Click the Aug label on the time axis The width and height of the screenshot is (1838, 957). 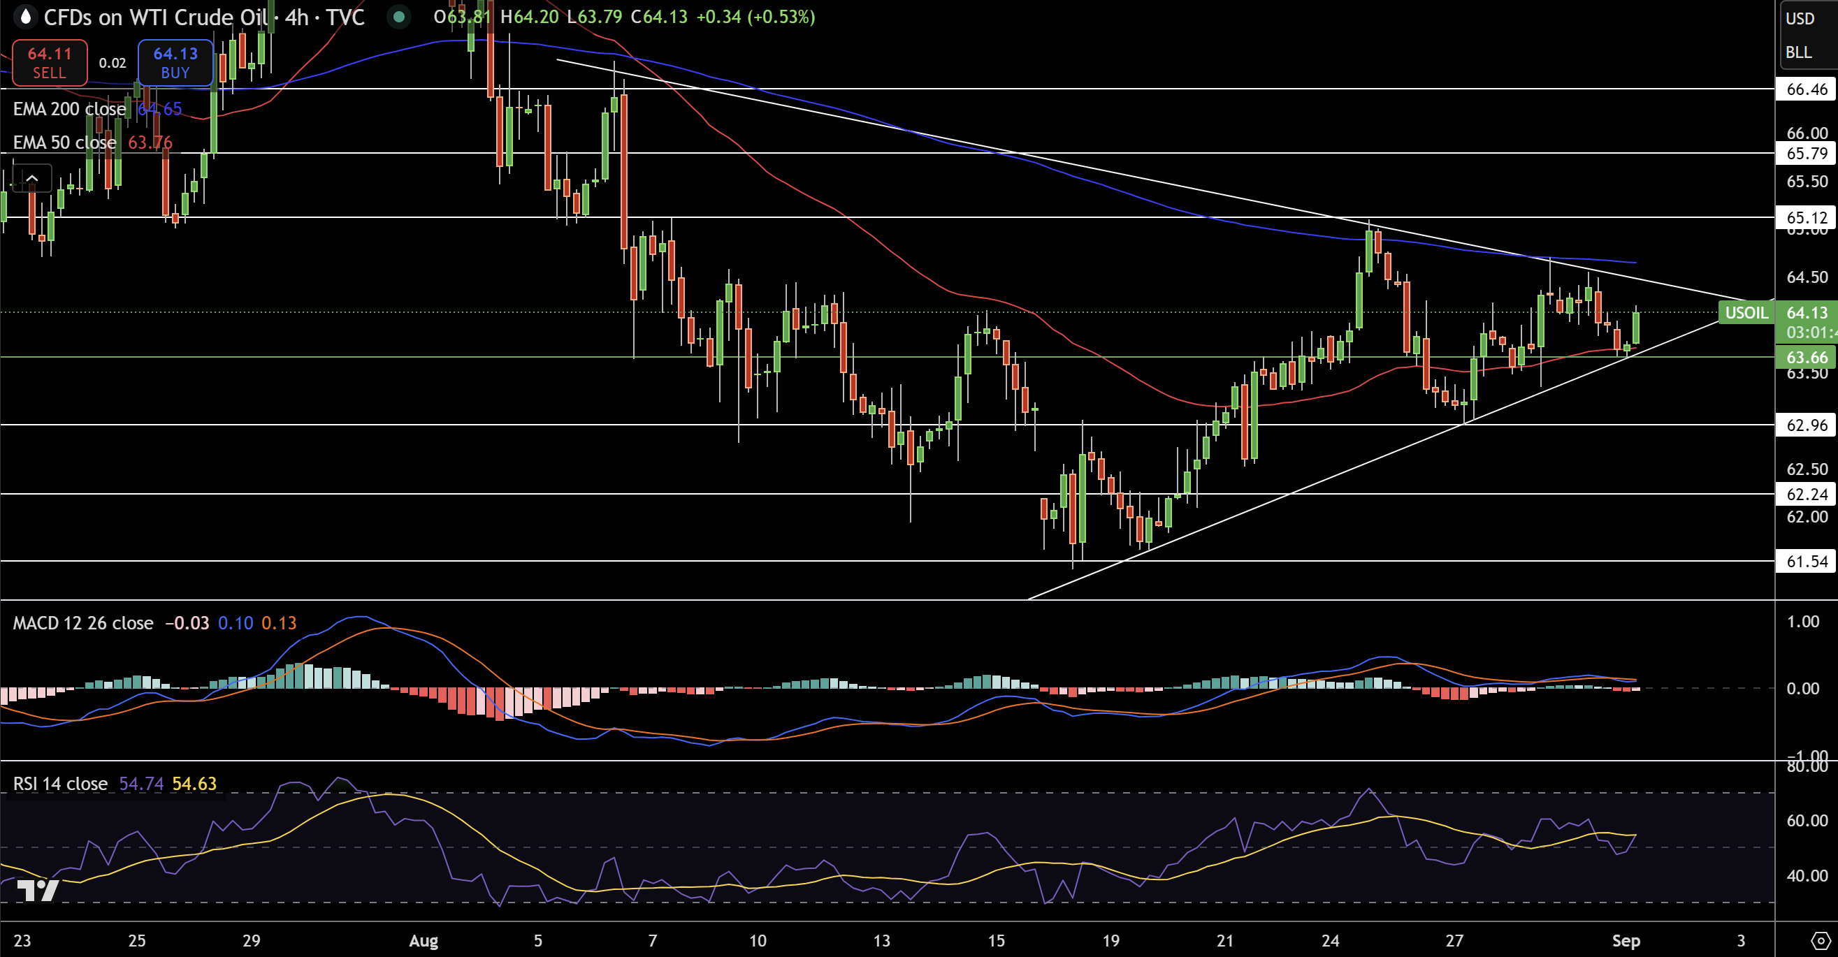[423, 941]
